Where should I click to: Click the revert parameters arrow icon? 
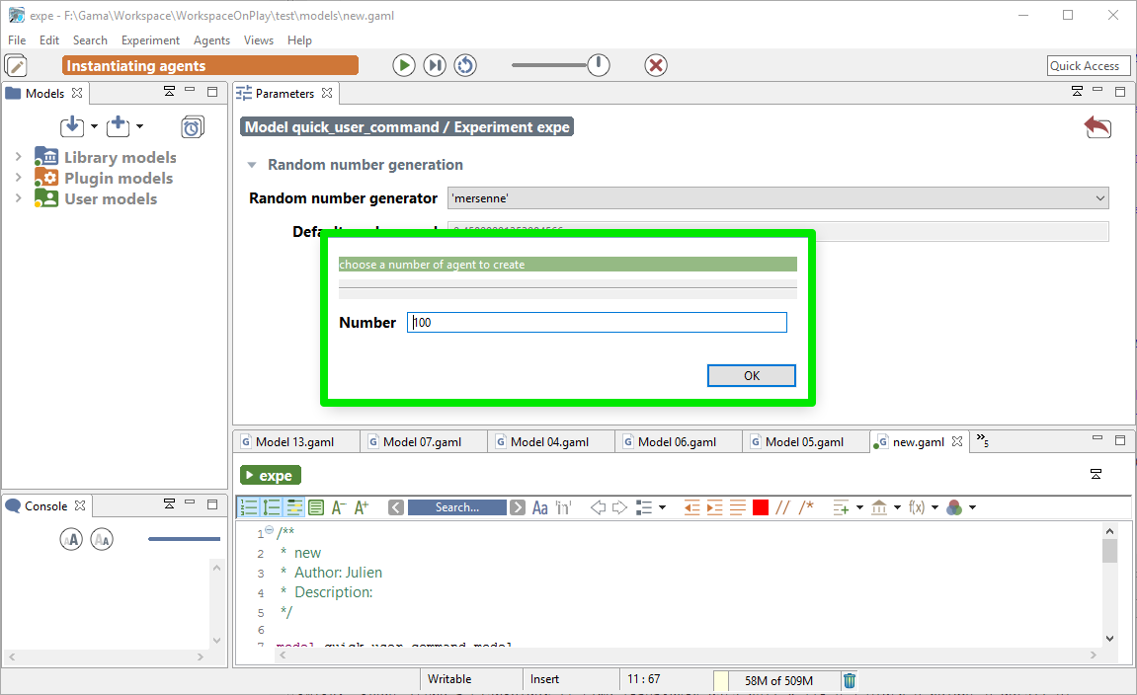coord(1097,126)
